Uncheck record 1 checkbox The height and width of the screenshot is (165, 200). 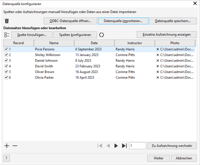(6, 49)
